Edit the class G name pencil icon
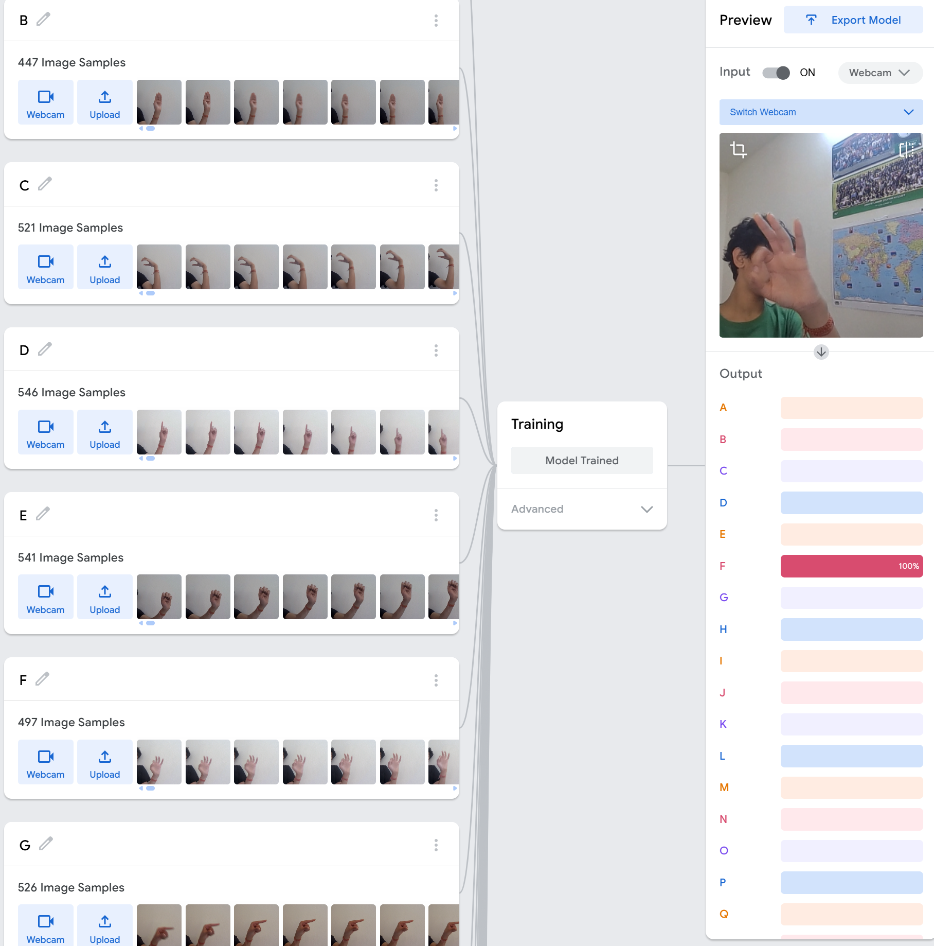The width and height of the screenshot is (934, 946). [46, 844]
